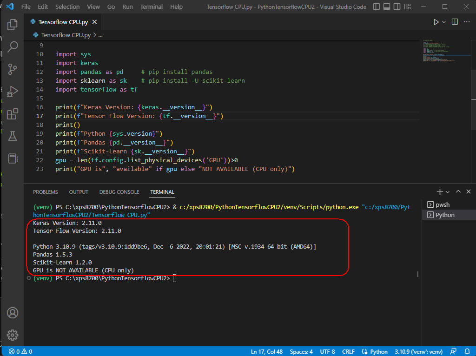Select the Python terminal in list
Image resolution: width=476 pixels, height=356 pixels.
449,215
